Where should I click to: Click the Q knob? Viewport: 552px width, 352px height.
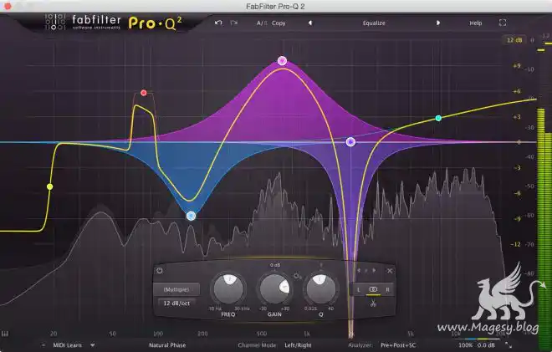pyautogui.click(x=320, y=289)
